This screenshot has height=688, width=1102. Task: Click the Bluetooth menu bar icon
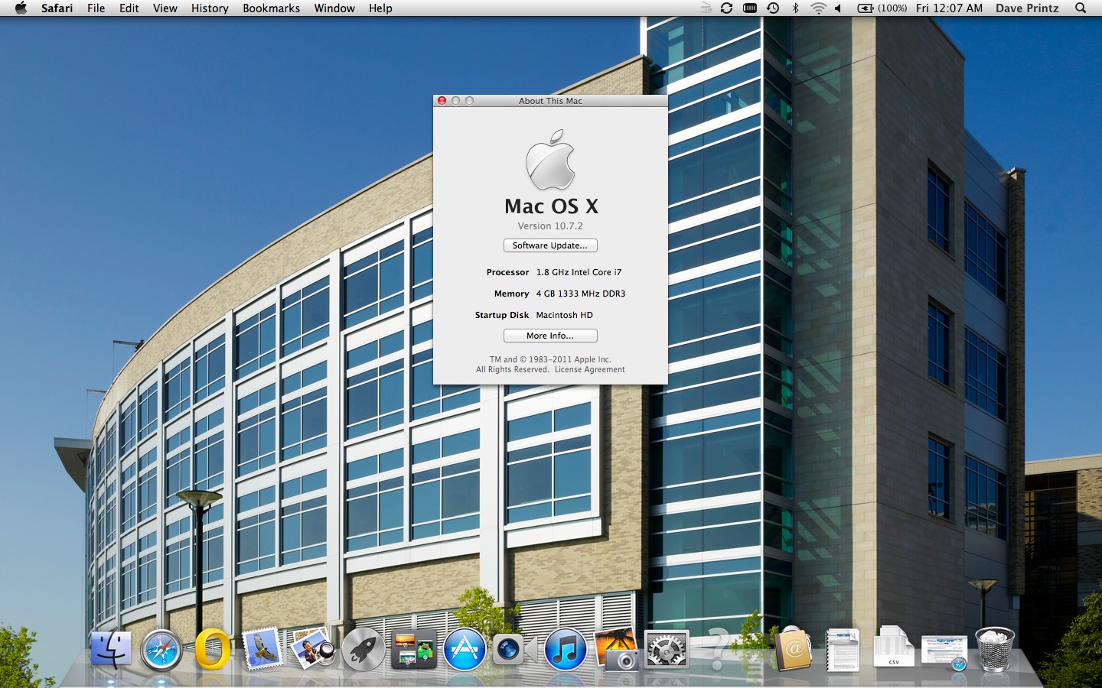[x=795, y=8]
